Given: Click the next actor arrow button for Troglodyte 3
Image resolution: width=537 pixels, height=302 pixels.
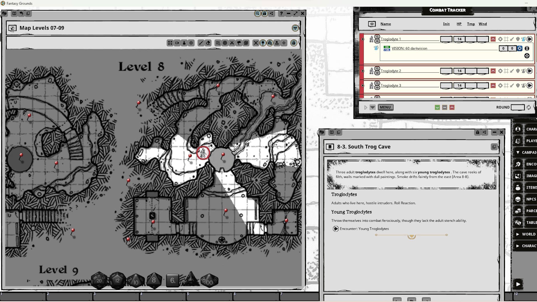Looking at the screenshot, I should point(529,85).
